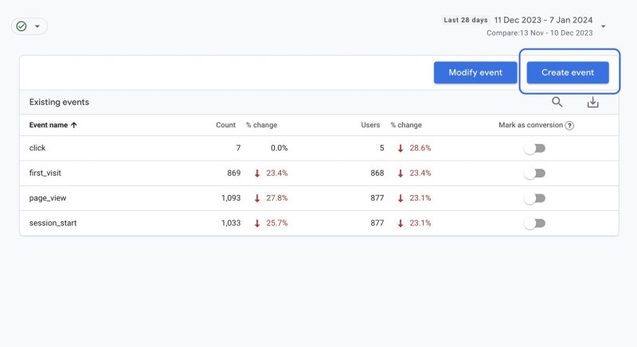Screen dimensions: 637x347
Task: Open the Mark as conversion help icon
Action: pos(569,126)
